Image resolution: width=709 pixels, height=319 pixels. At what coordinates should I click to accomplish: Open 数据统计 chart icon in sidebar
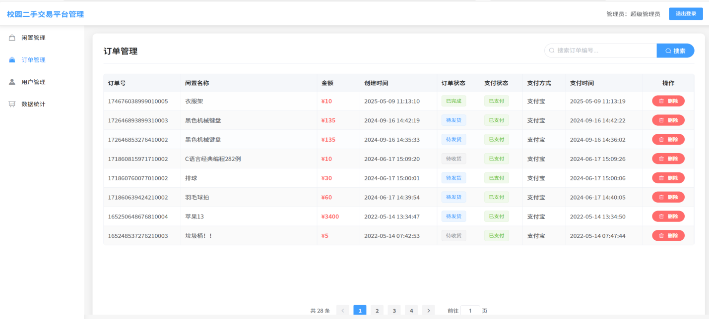pyautogui.click(x=12, y=104)
